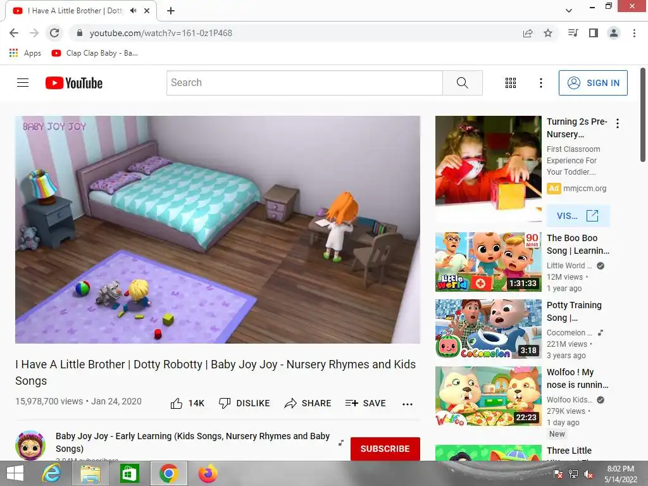Open mmjccm.org advertiser link
Viewport: 648px width, 486px height.
(x=584, y=189)
